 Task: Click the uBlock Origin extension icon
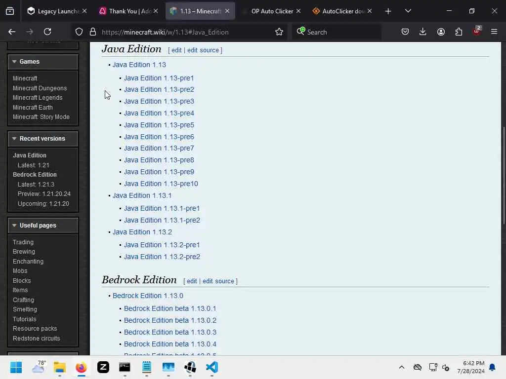click(x=477, y=31)
